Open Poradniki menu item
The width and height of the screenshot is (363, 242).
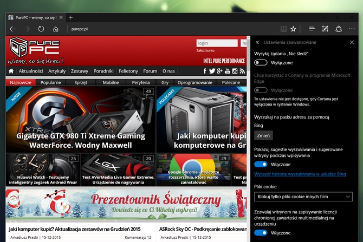point(103,71)
